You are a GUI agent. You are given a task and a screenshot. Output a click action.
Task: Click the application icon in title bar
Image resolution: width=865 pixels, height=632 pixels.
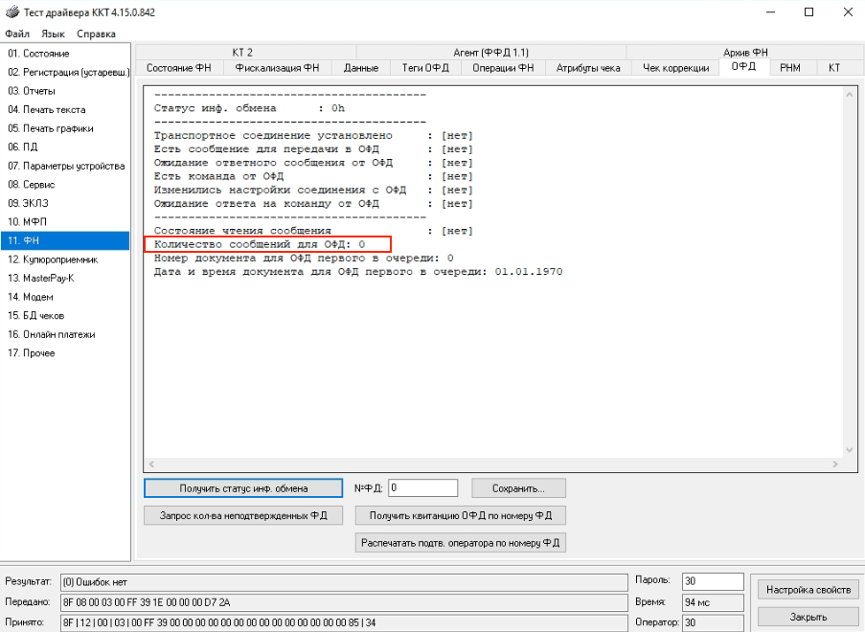[x=11, y=11]
